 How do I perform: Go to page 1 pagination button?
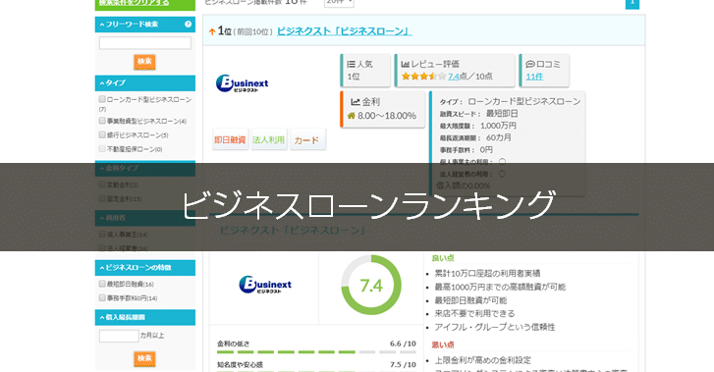[x=632, y=4]
